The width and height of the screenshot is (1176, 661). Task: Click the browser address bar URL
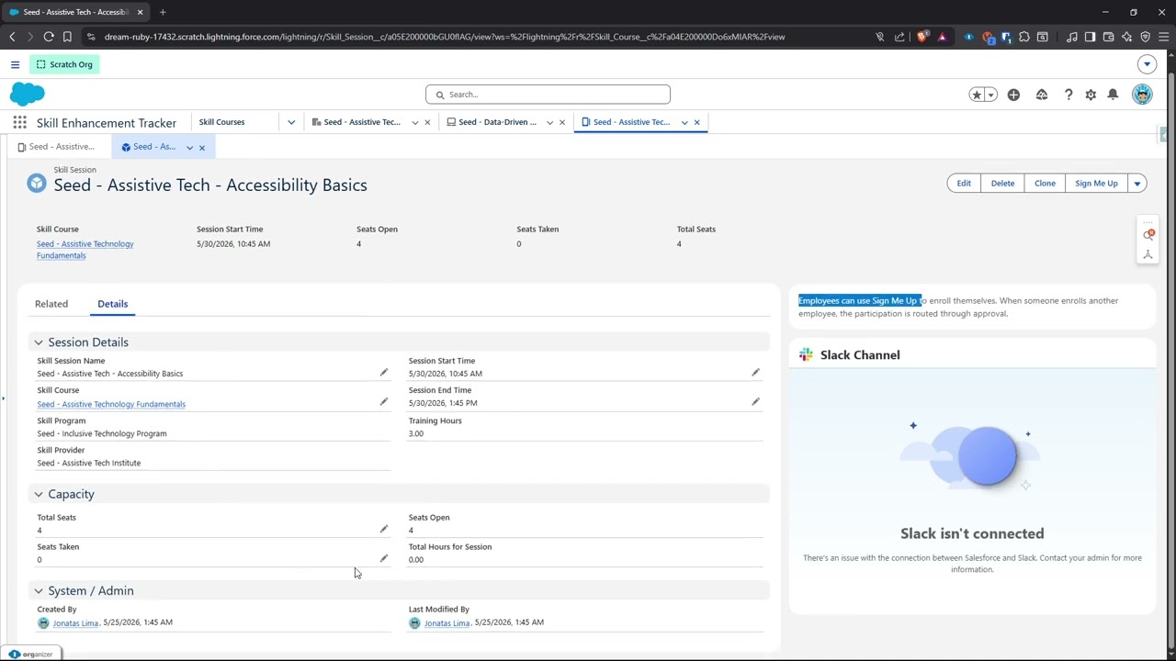click(x=444, y=37)
